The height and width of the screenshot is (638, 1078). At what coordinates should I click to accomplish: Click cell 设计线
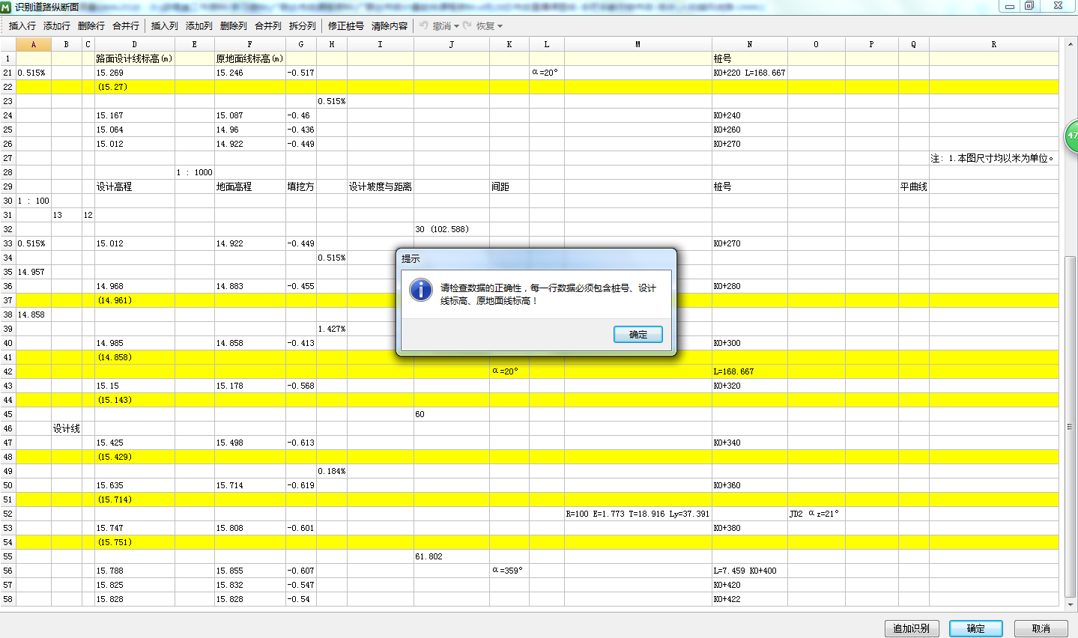click(x=67, y=428)
